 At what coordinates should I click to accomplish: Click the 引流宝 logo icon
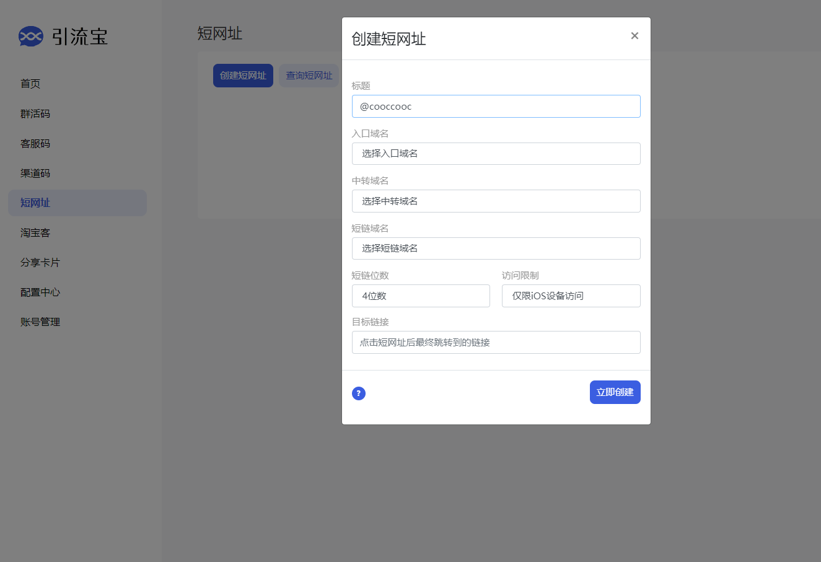coord(31,37)
